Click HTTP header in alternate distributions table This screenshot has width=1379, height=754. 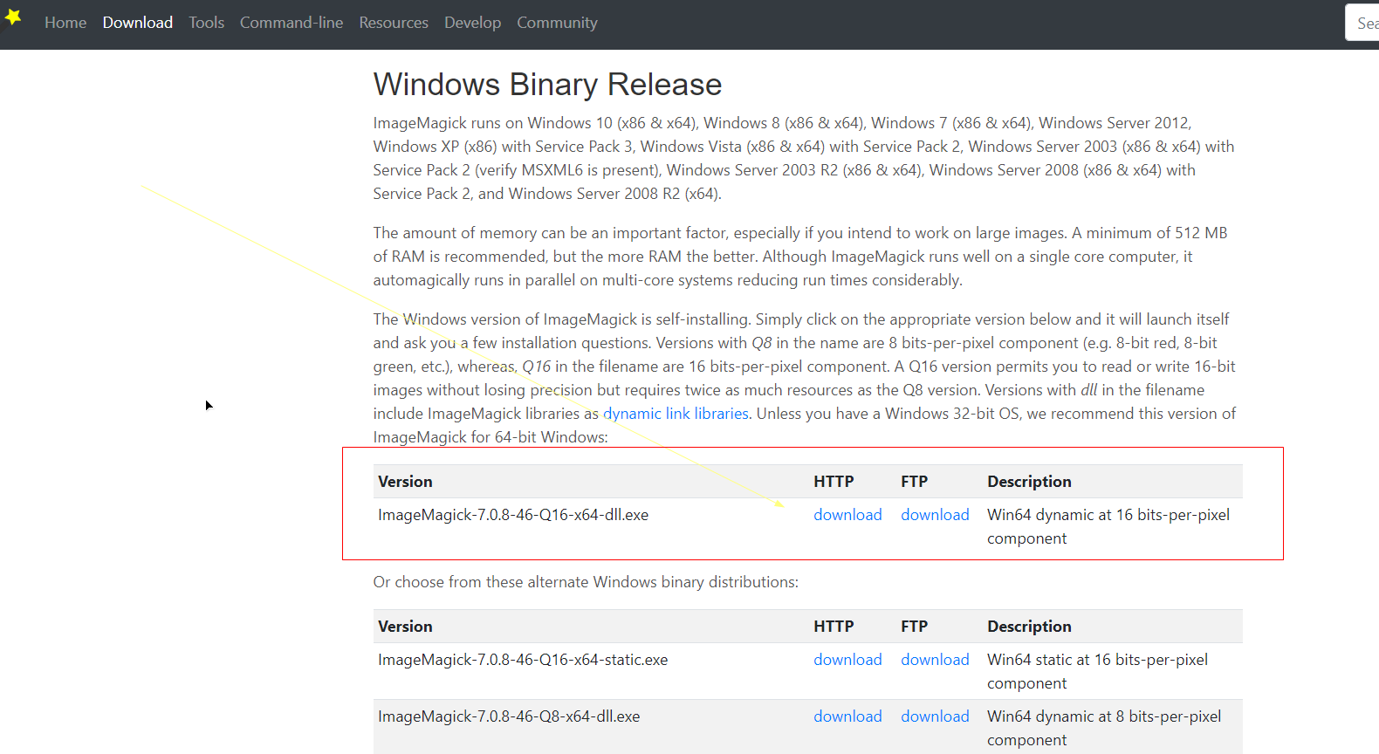click(x=834, y=627)
